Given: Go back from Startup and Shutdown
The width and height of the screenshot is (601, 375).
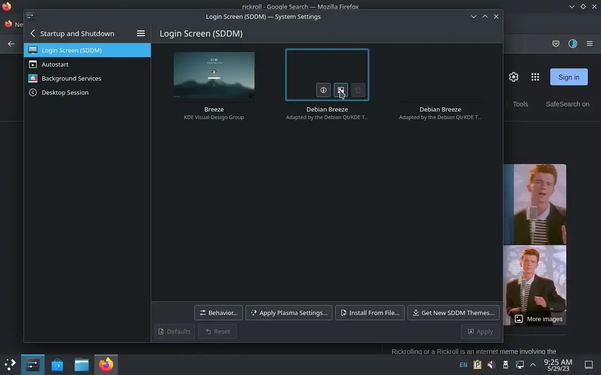Looking at the screenshot, I should (32, 33).
